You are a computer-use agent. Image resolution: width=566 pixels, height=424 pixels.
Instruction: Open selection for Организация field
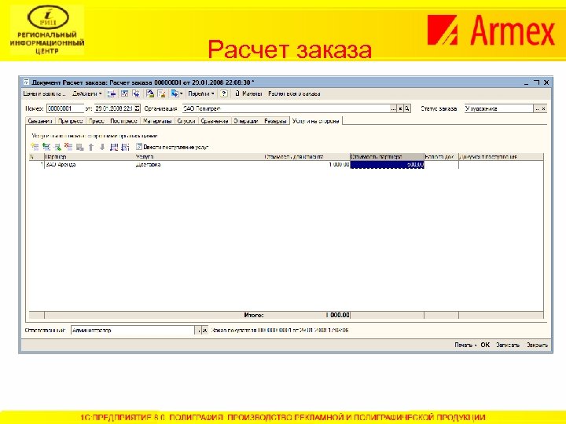pyautogui.click(x=394, y=108)
